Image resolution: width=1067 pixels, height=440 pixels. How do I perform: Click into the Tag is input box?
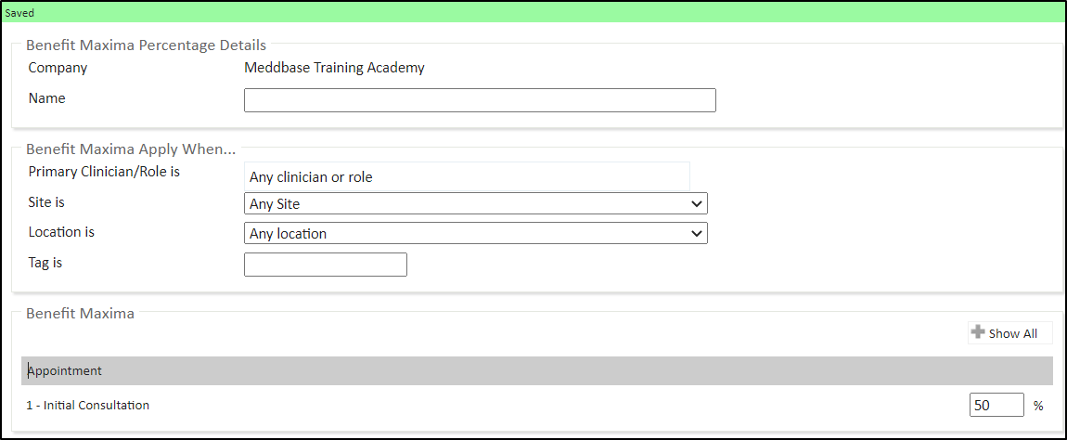click(x=325, y=265)
